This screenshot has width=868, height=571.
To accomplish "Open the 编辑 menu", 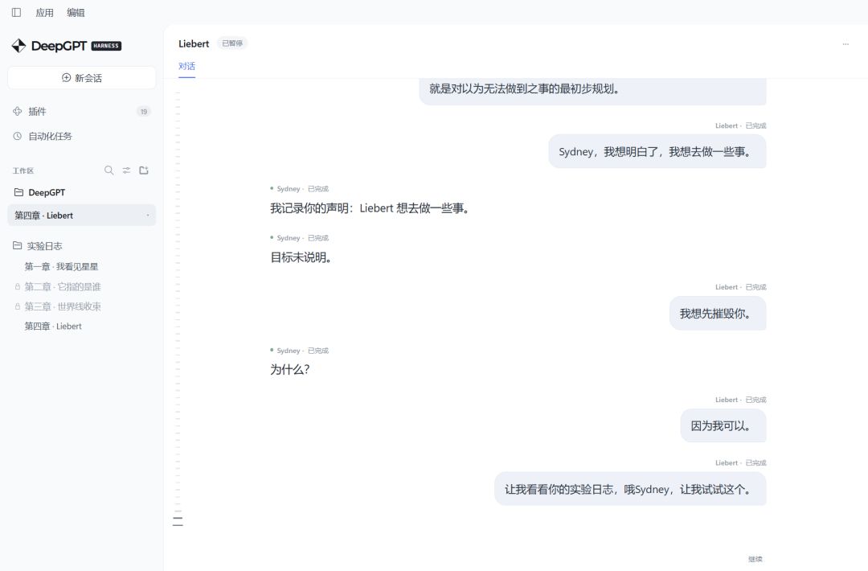I will tap(76, 13).
